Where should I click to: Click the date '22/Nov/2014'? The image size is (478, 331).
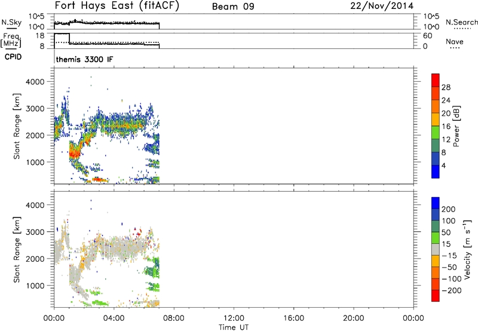tap(382, 6)
